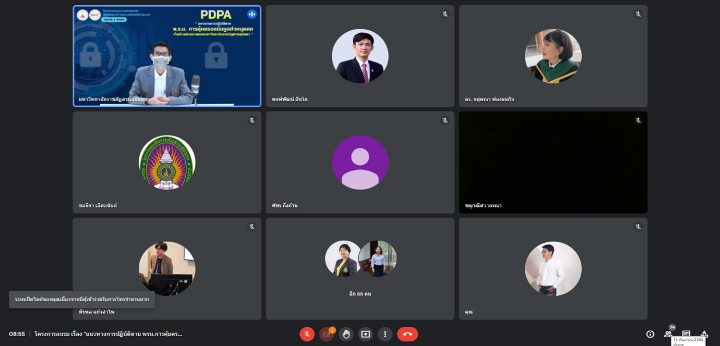Click the Present now screen share icon

[366, 334]
